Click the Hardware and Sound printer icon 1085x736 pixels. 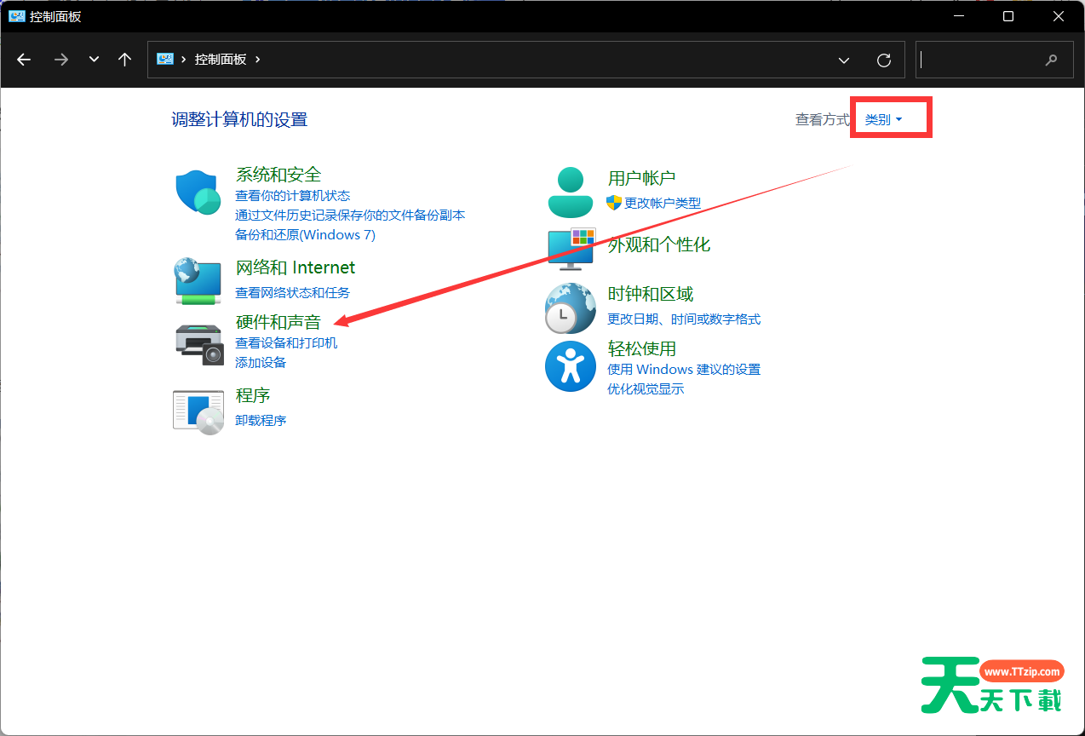[x=198, y=343]
